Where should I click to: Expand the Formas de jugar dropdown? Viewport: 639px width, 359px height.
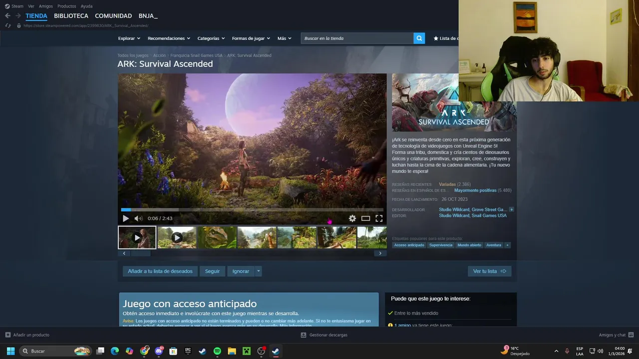click(251, 38)
